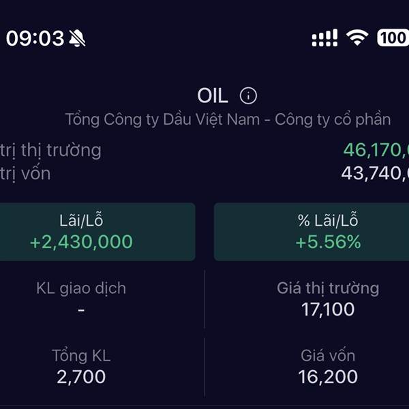This screenshot has height=409, width=409.
Task: Tap the cellular signal bars icon
Action: (x=324, y=38)
